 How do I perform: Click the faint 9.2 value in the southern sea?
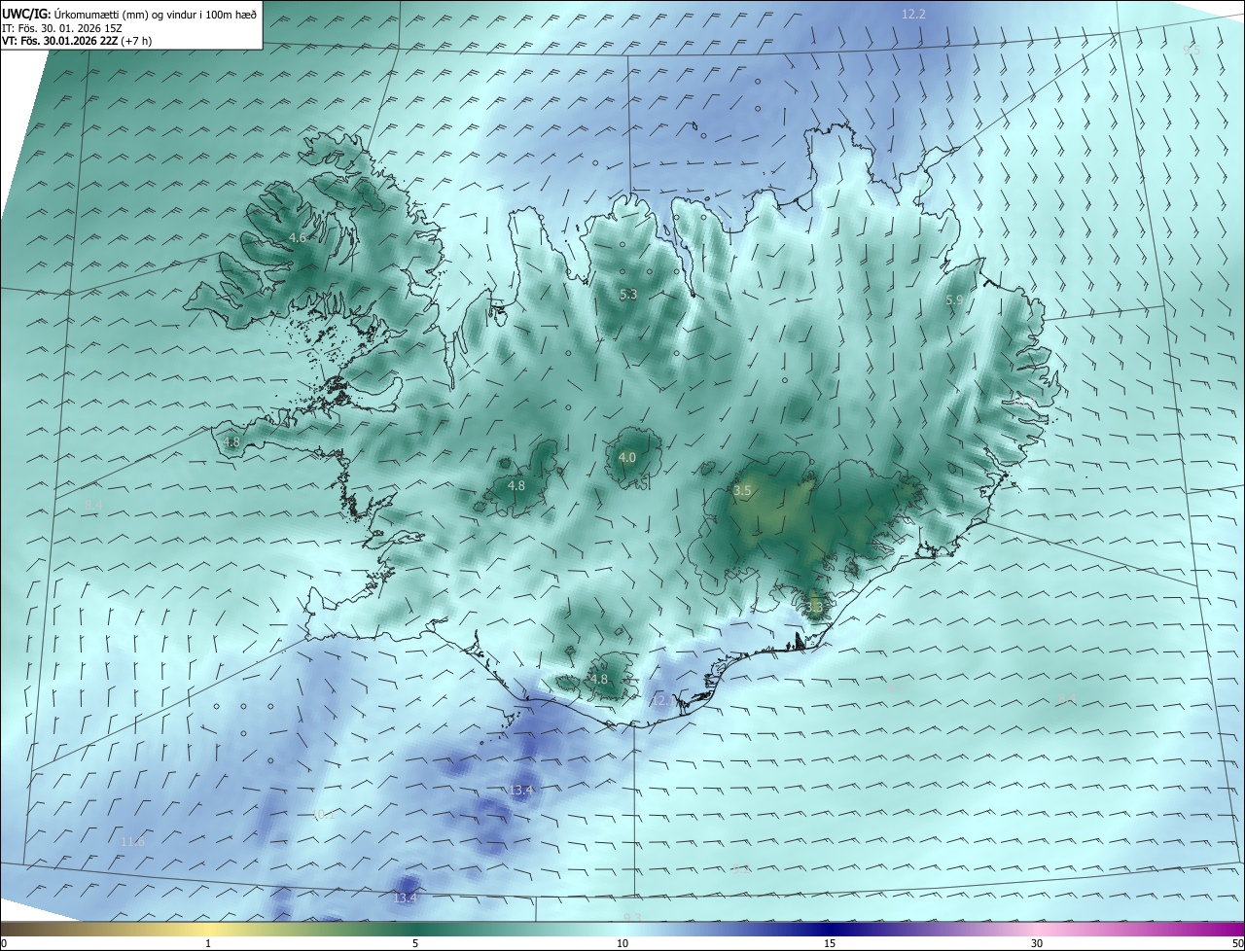(x=741, y=868)
